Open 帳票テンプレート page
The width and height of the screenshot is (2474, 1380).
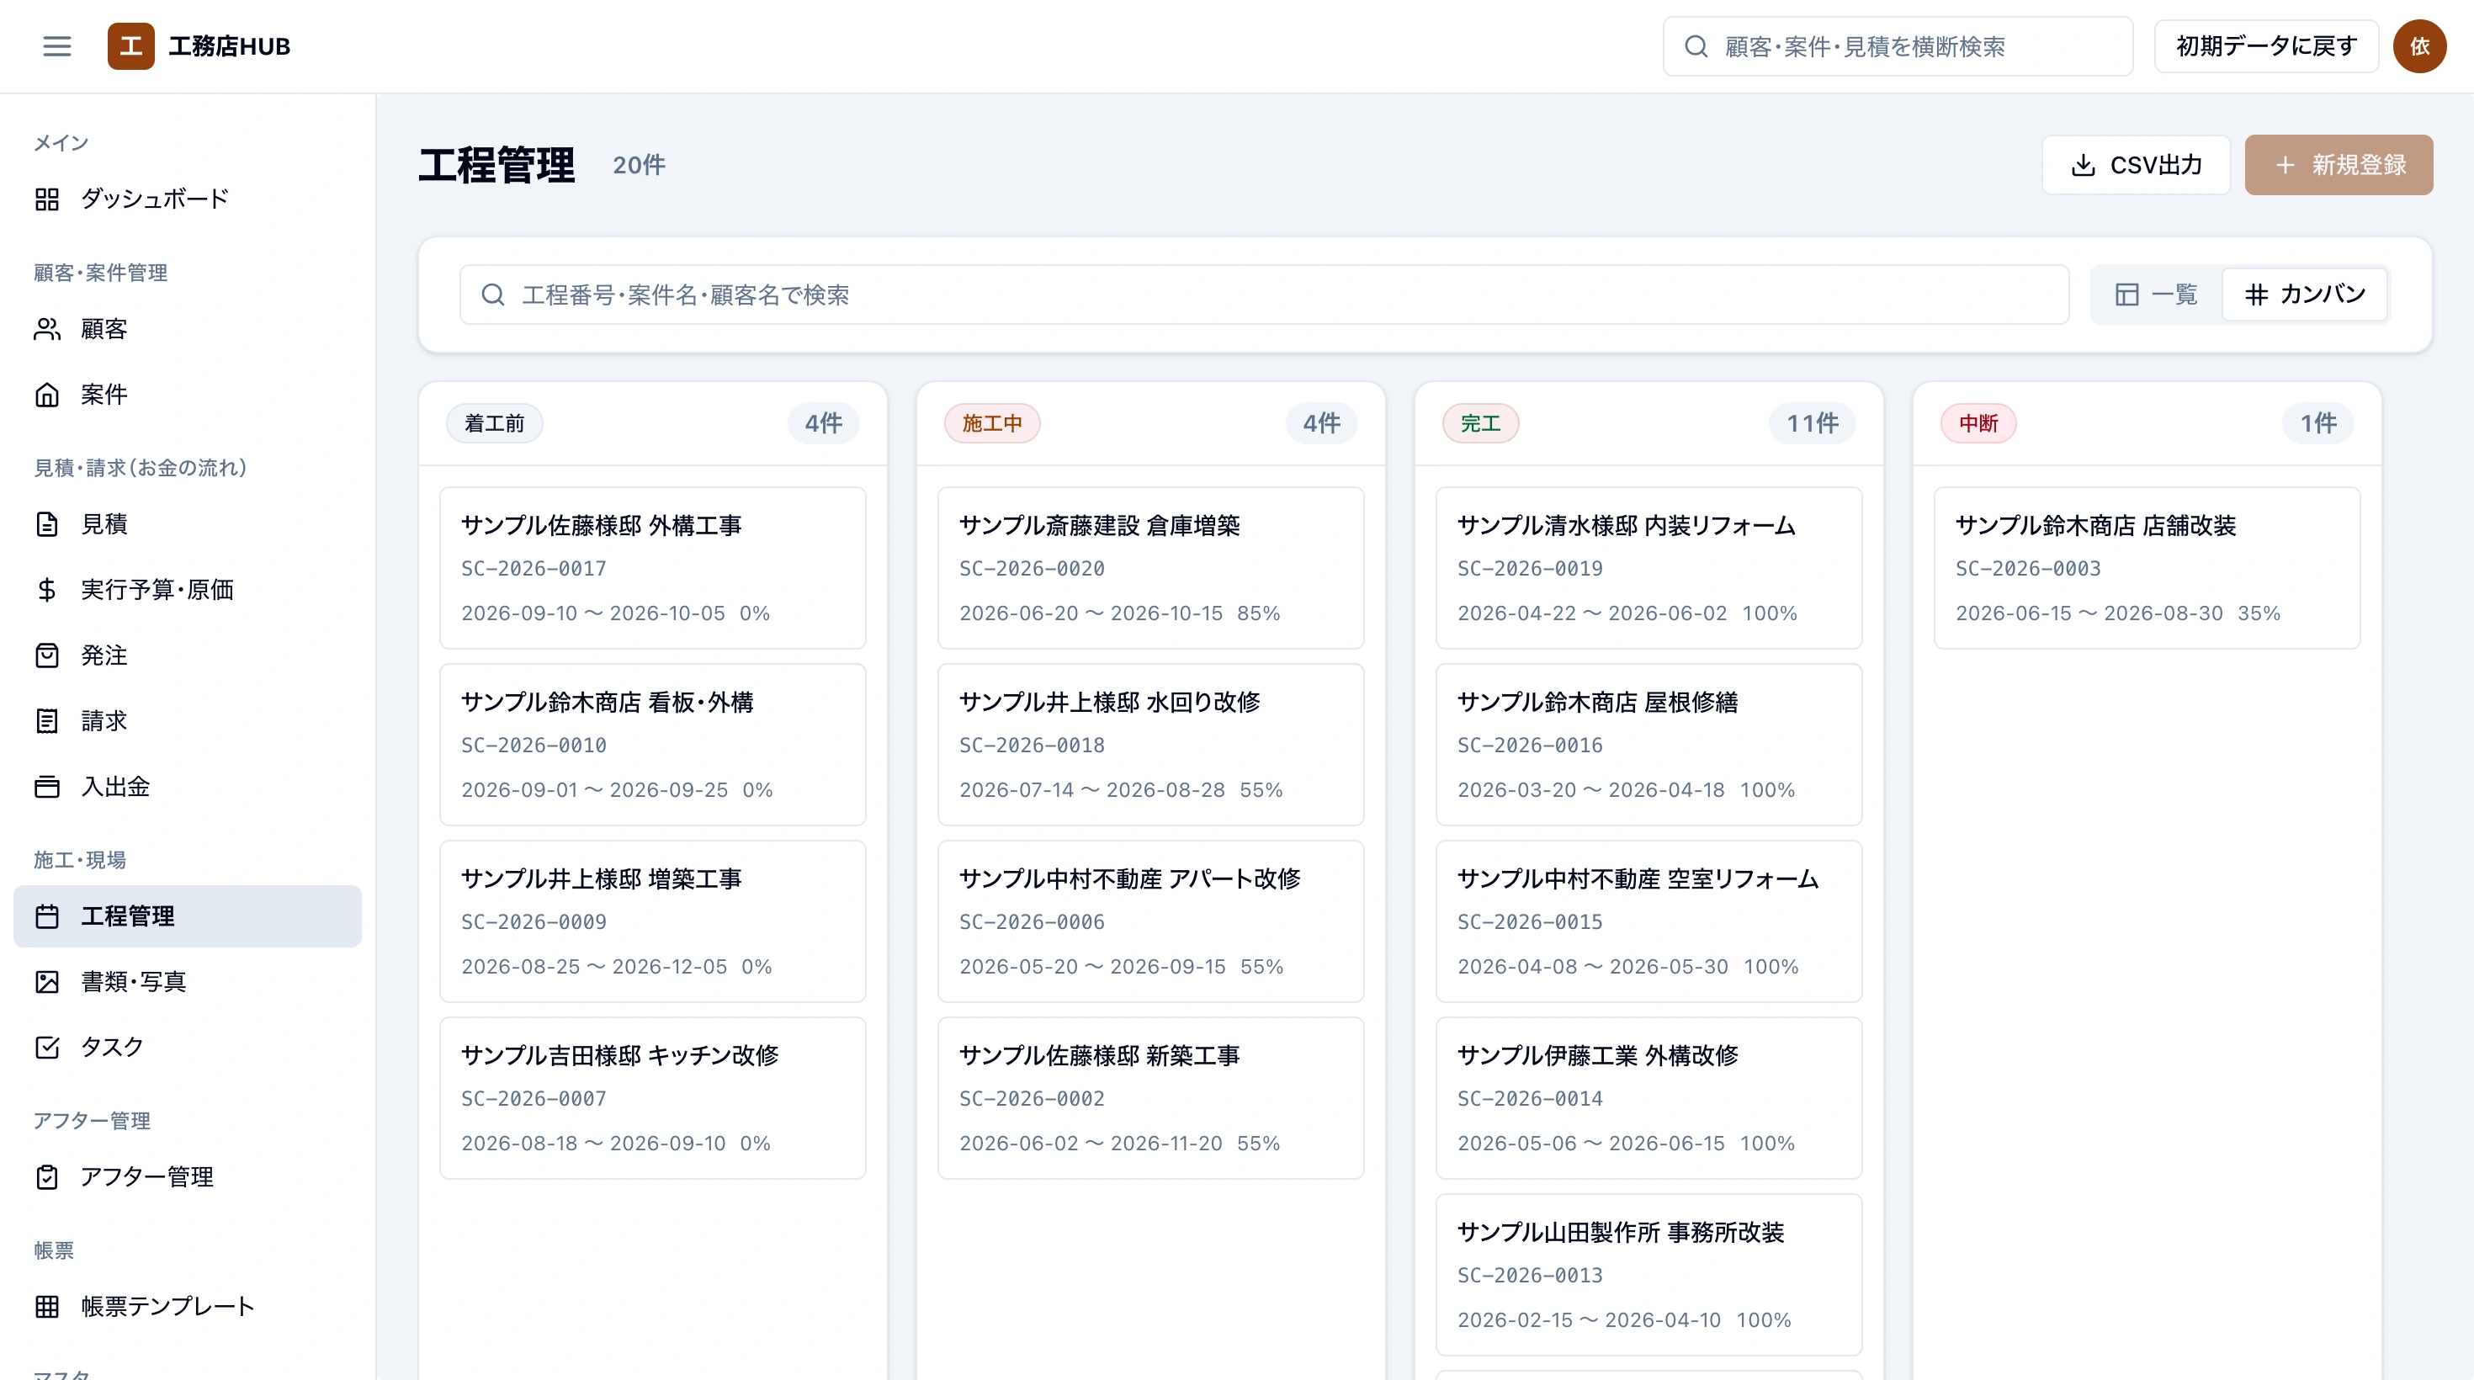[188, 1307]
